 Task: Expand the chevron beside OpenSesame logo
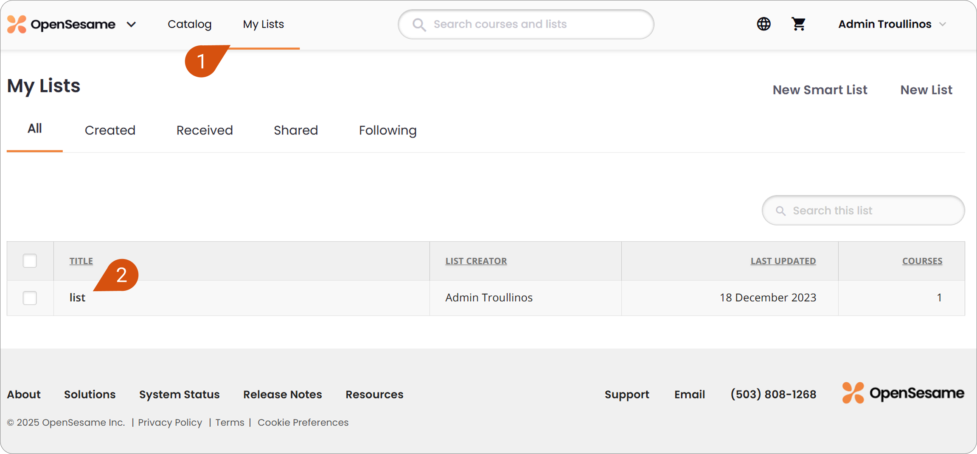coord(132,25)
